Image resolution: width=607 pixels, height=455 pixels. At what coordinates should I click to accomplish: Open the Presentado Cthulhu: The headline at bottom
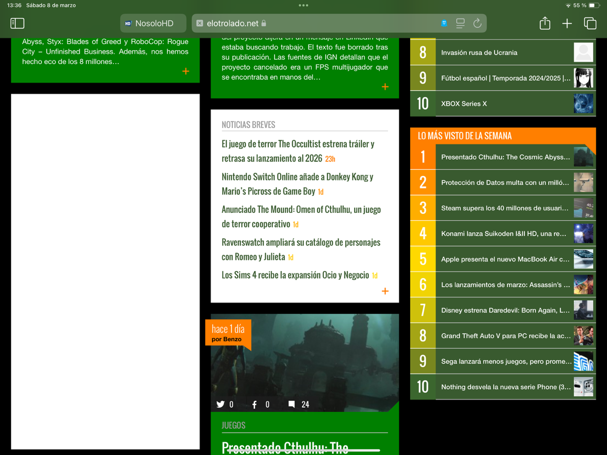285,447
